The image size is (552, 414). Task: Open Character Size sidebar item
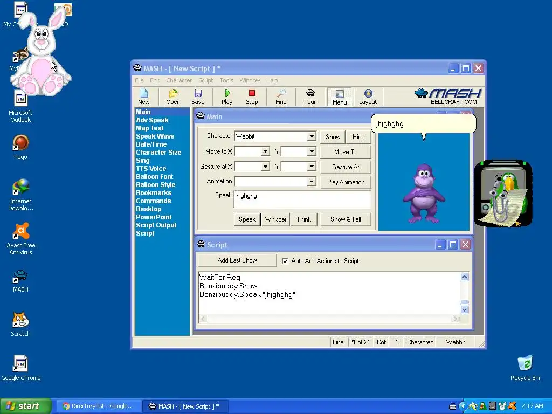[x=158, y=153]
